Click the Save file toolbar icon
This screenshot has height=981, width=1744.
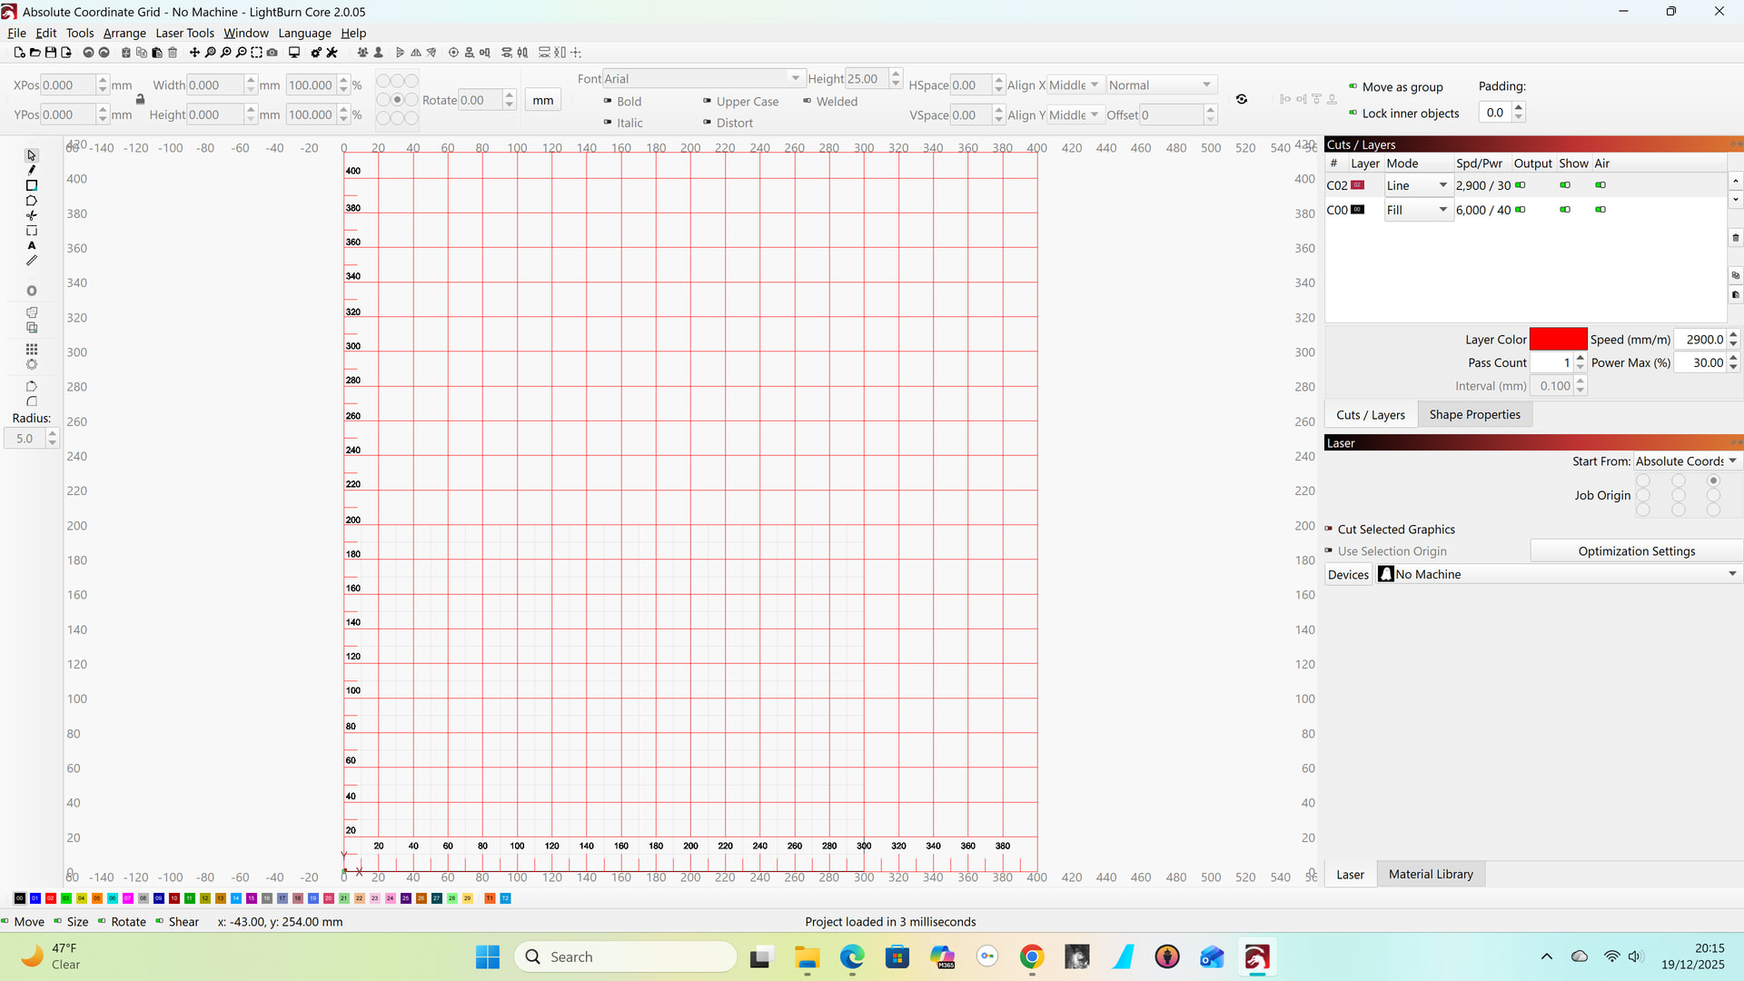(51, 53)
